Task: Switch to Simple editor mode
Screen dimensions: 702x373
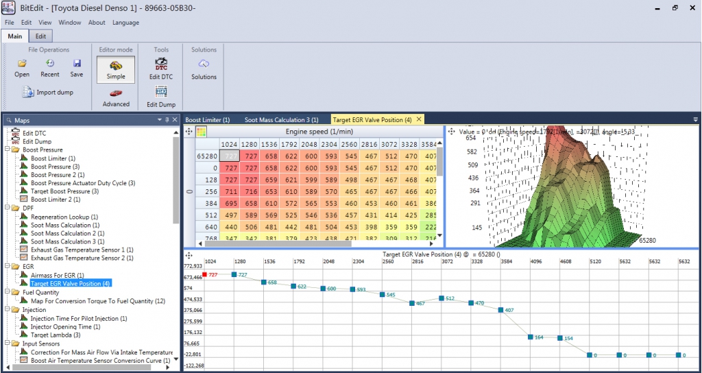Action: pos(115,69)
